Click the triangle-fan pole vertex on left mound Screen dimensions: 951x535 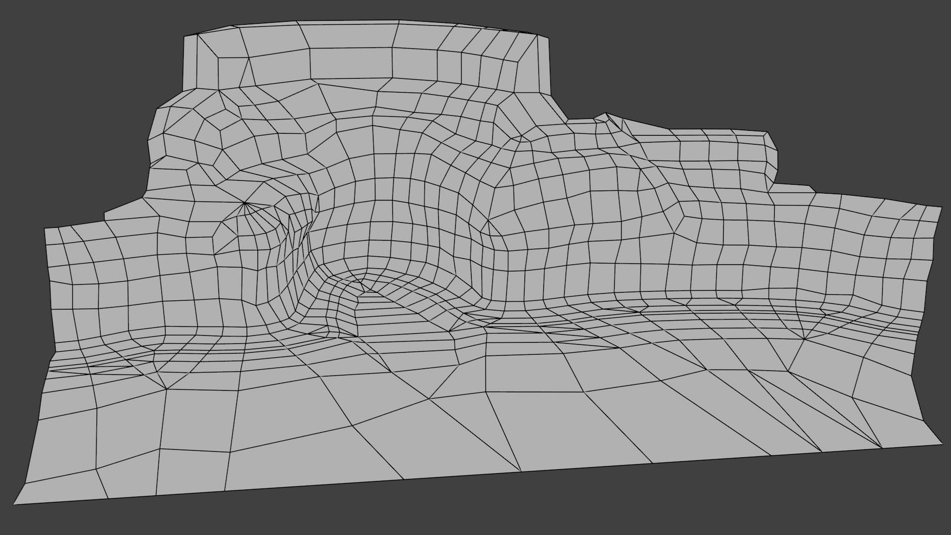(245, 203)
